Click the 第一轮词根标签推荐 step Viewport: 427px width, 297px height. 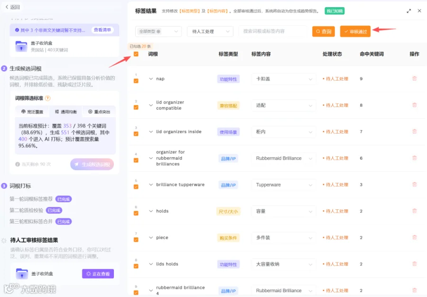pyautogui.click(x=31, y=199)
